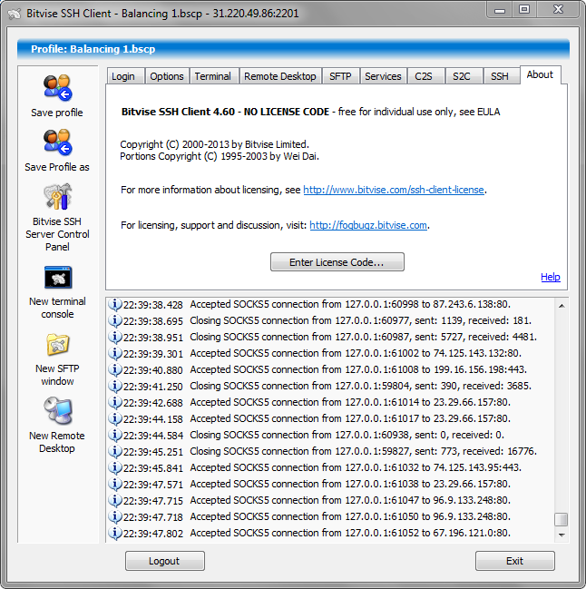This screenshot has height=589, width=586.
Task: Click info icon of 22:39:44.158 log entry
Action: pos(115,419)
